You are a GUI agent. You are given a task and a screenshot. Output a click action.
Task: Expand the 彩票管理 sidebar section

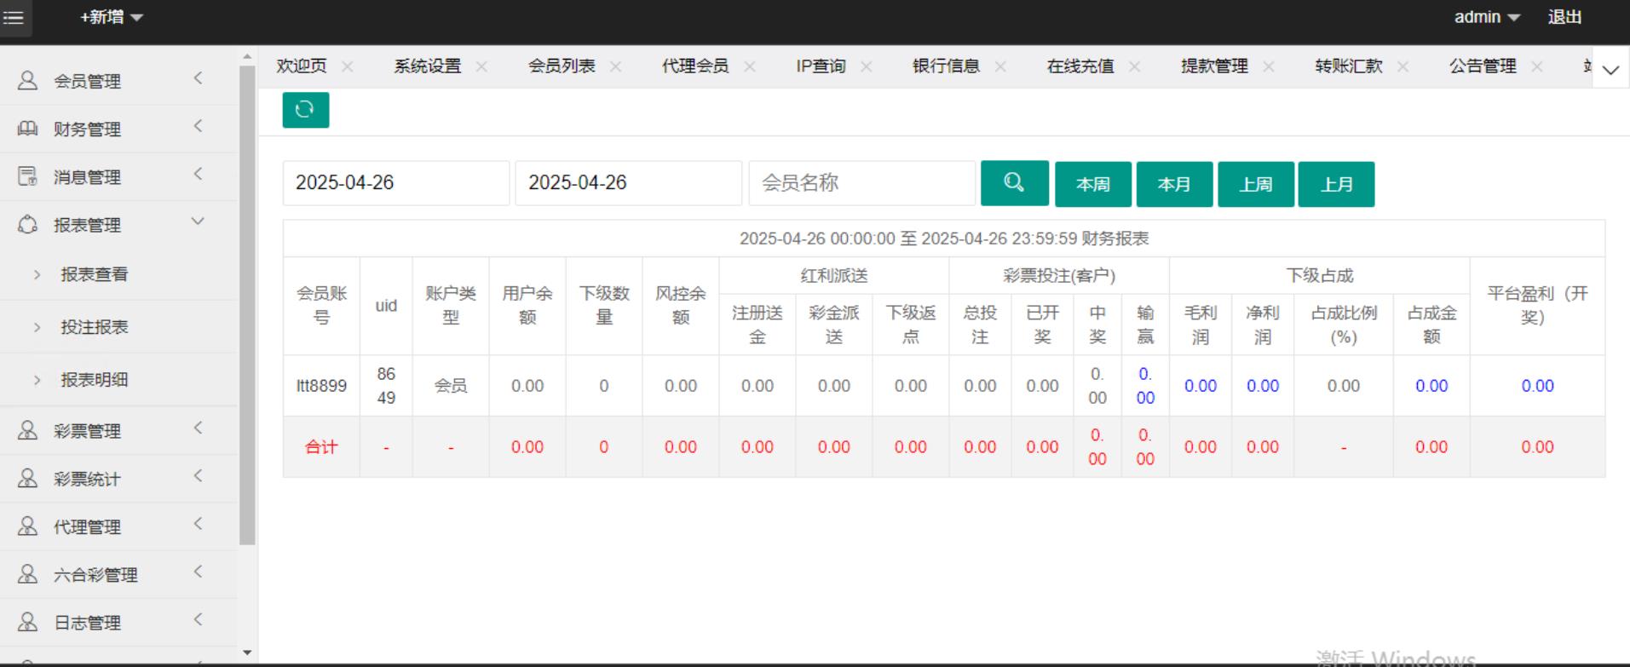[x=198, y=428]
